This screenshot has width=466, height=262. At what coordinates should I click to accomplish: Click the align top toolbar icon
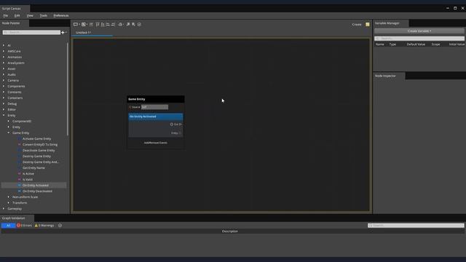click(x=97, y=24)
